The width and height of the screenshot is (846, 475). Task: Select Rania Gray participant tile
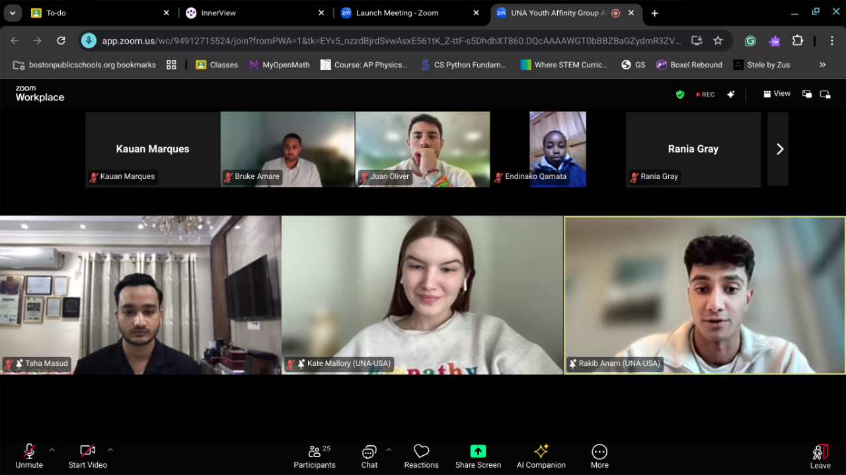coord(693,149)
